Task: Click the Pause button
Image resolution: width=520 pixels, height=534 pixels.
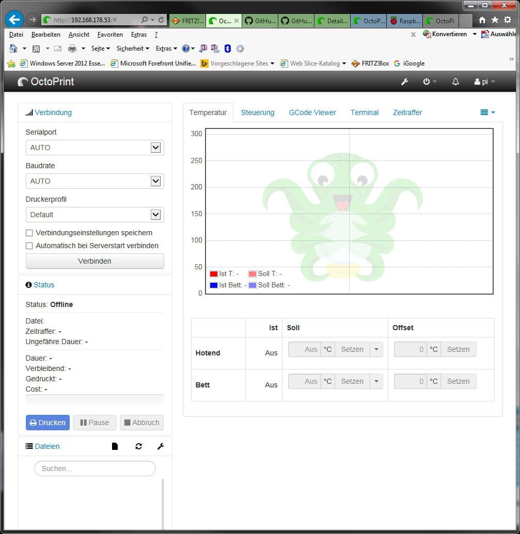Action: tap(94, 423)
